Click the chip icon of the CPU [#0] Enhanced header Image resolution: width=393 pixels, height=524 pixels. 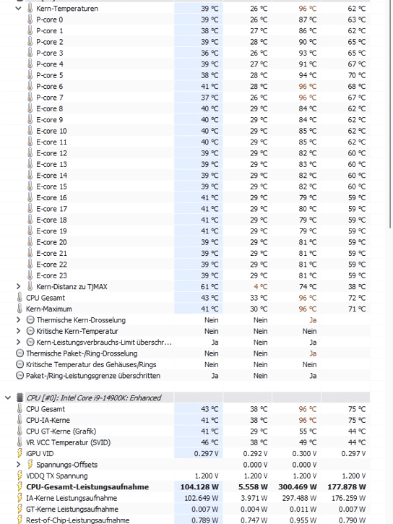tap(20, 398)
